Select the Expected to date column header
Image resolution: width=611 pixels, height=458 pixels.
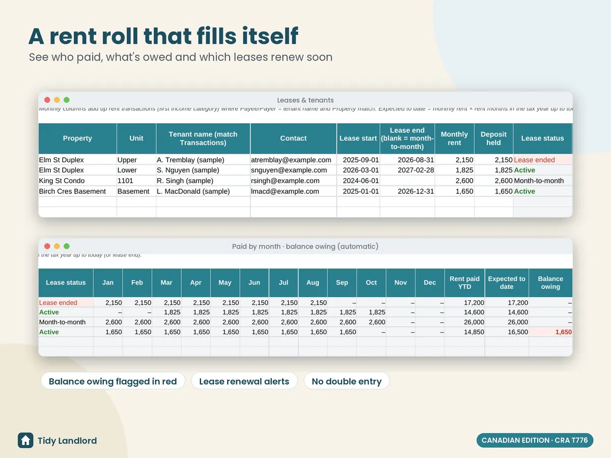pos(507,283)
